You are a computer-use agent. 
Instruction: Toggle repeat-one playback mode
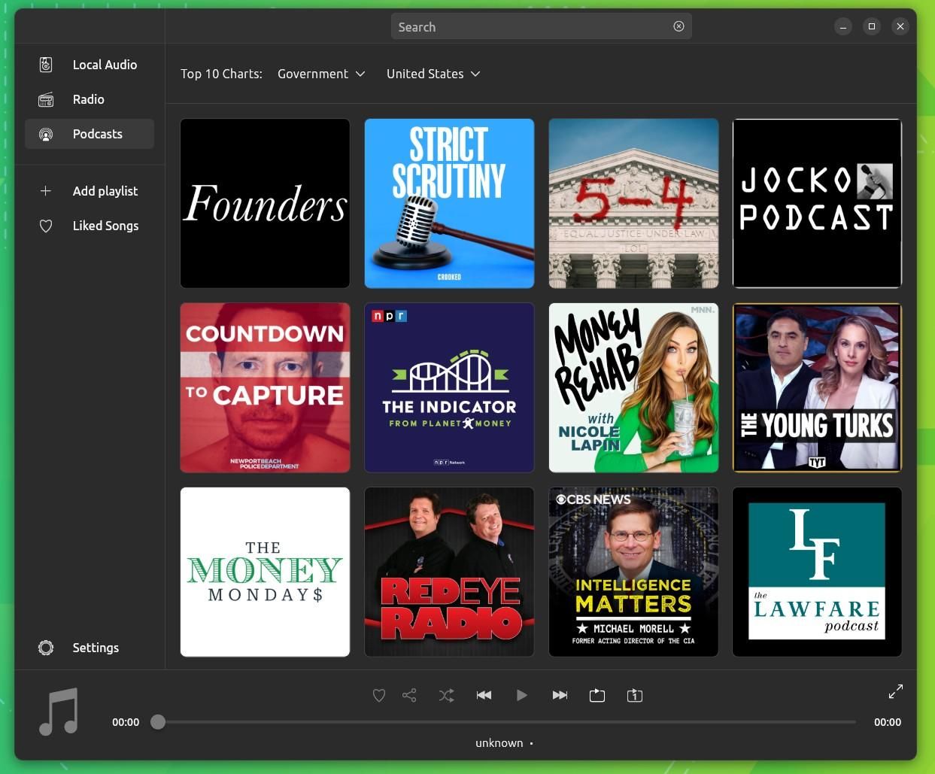634,695
